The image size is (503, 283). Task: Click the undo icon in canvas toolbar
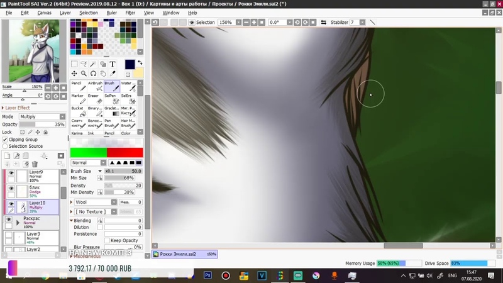[155, 22]
